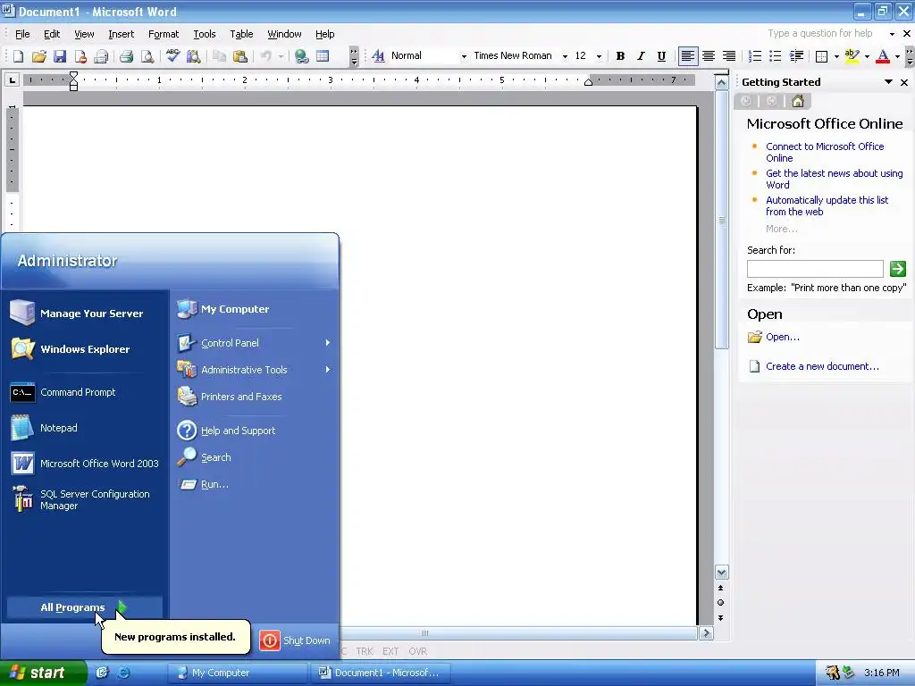Switch to My Computer taskbar button
Screen dimensions: 915x686
[237, 673]
